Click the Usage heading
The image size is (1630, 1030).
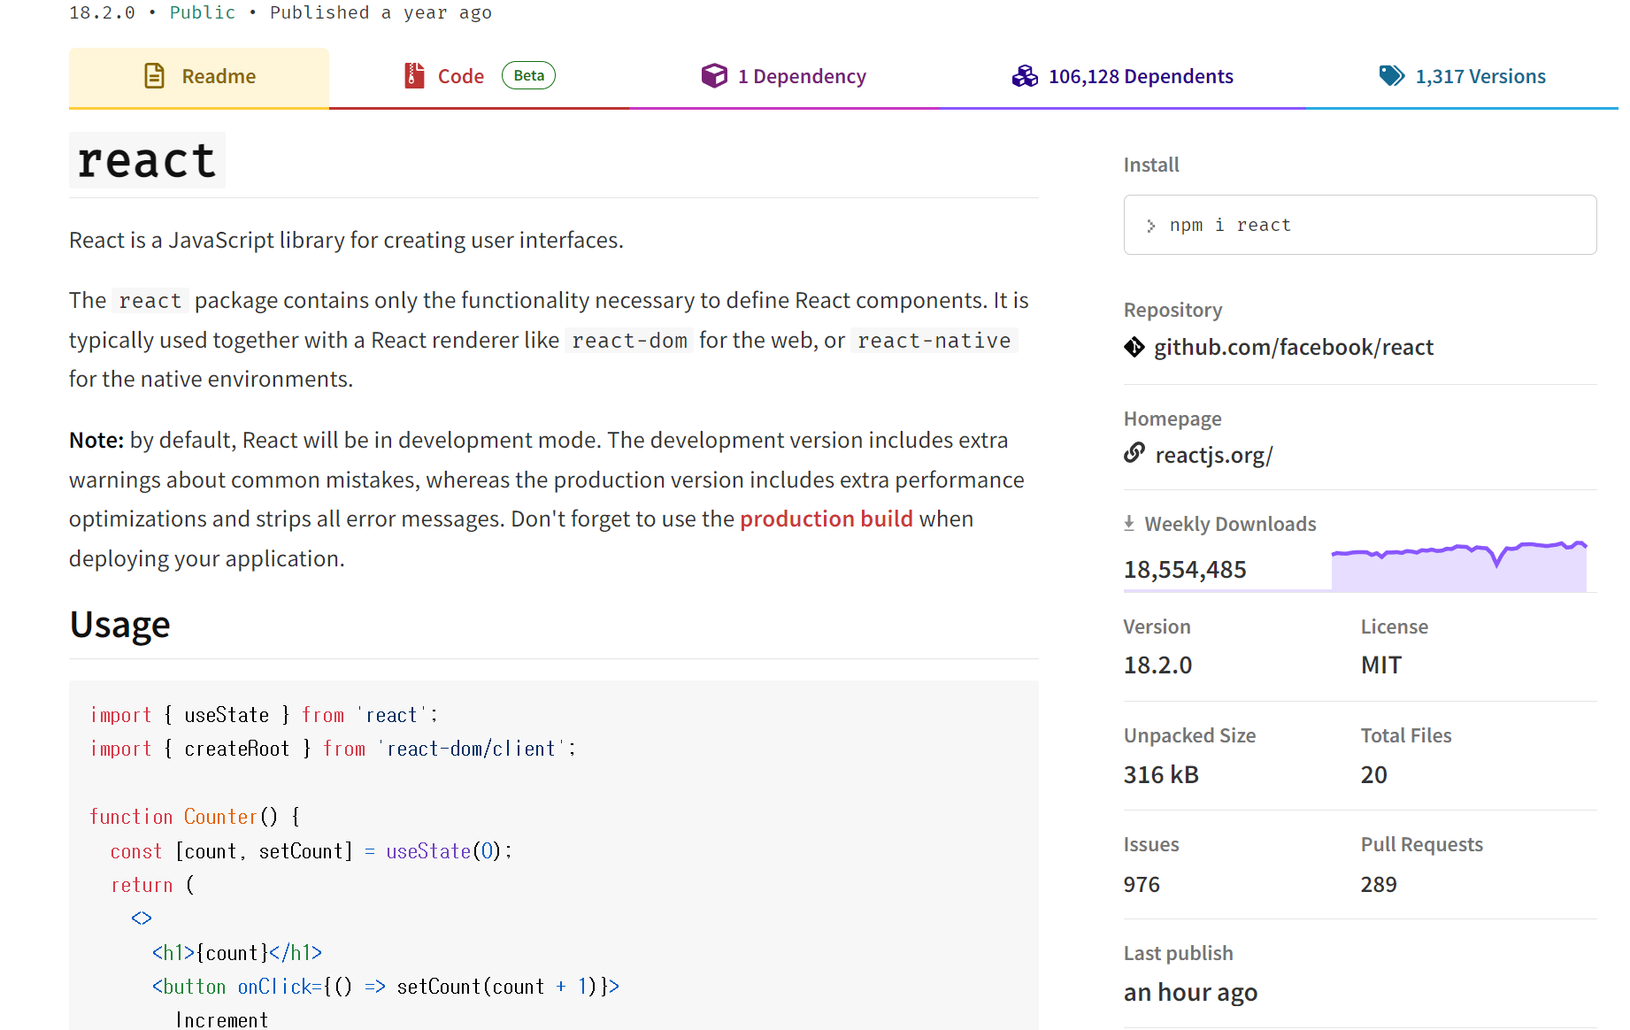119,625
